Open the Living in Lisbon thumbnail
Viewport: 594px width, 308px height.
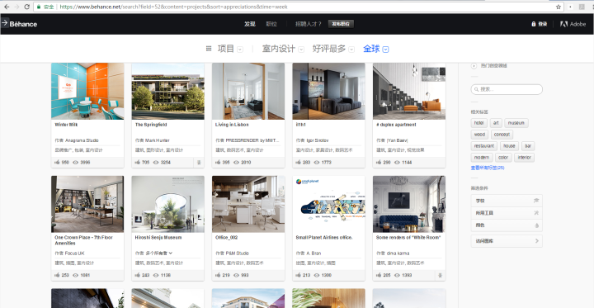click(248, 91)
